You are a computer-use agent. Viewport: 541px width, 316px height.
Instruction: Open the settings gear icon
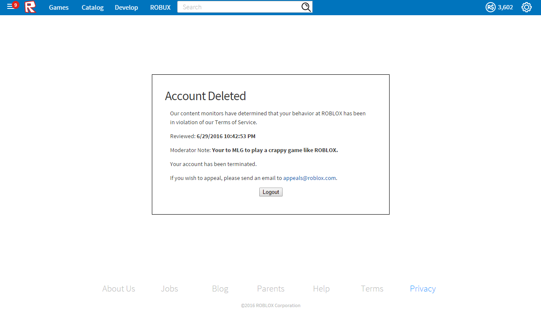click(526, 7)
